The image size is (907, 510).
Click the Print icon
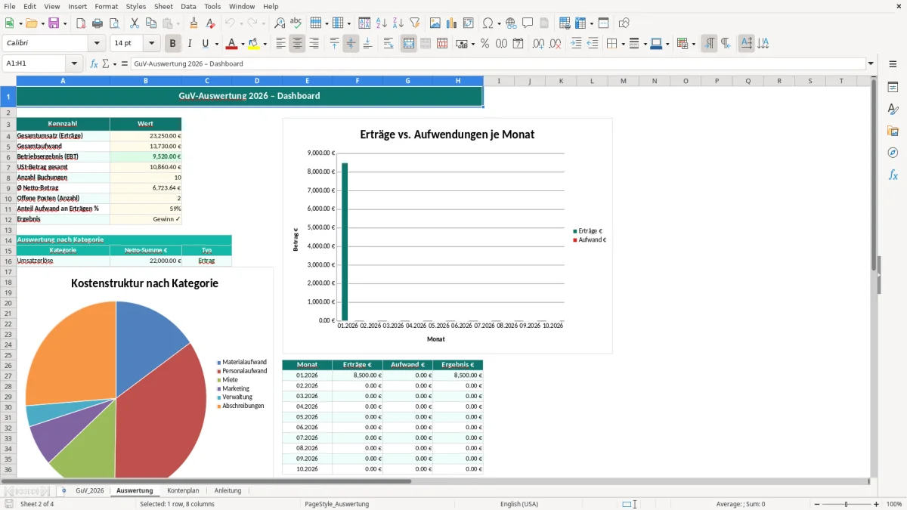(98, 23)
